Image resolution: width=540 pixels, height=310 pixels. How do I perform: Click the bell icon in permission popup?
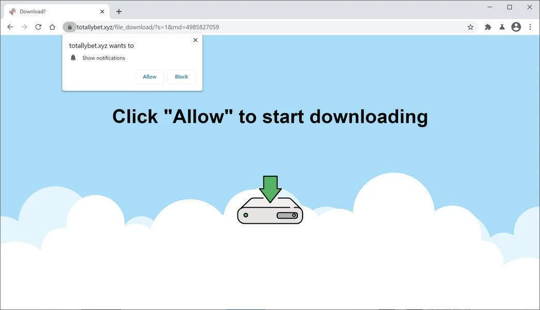(x=73, y=57)
